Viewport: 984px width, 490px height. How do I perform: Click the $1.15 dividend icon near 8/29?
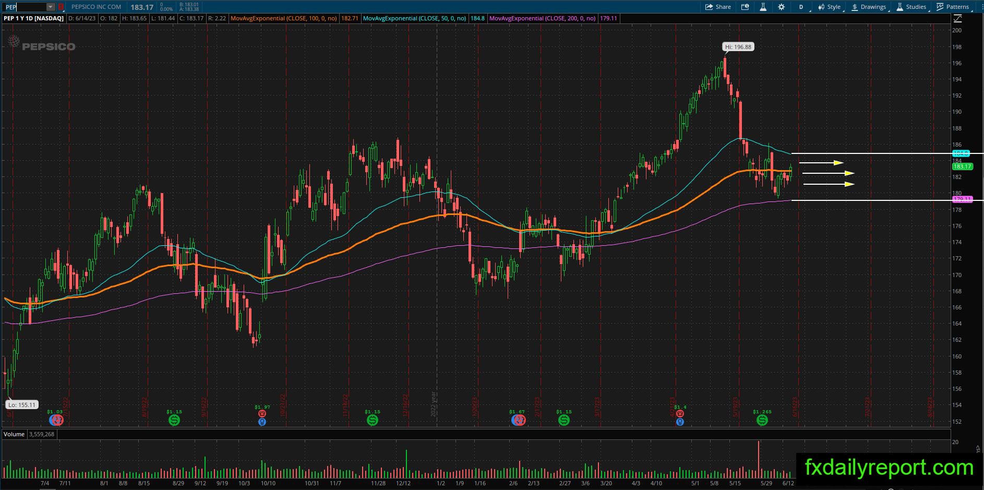coord(174,420)
